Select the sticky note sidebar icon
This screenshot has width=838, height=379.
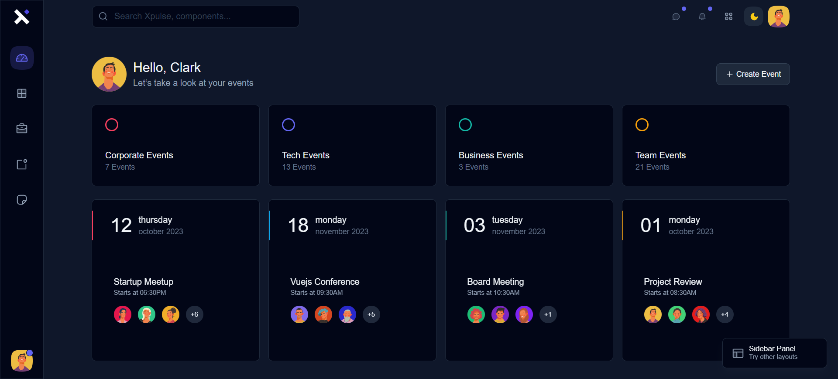click(x=22, y=200)
